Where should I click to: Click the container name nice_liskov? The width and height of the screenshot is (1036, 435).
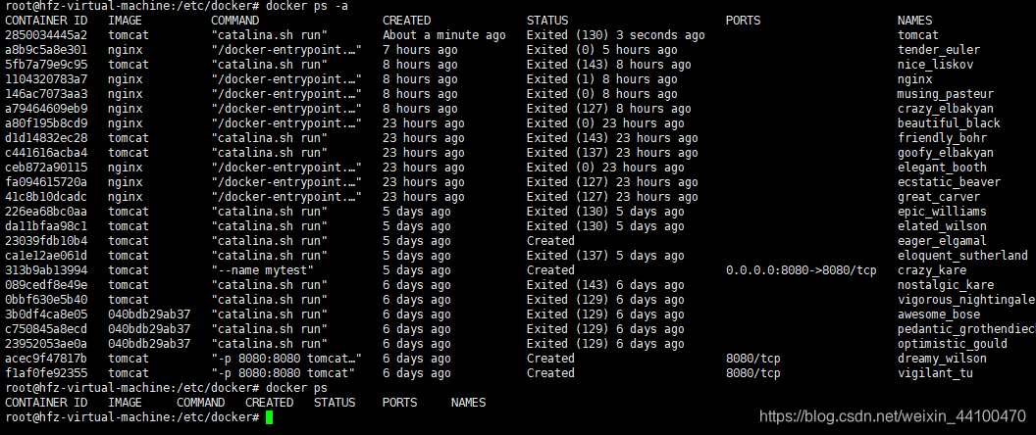coord(936,65)
